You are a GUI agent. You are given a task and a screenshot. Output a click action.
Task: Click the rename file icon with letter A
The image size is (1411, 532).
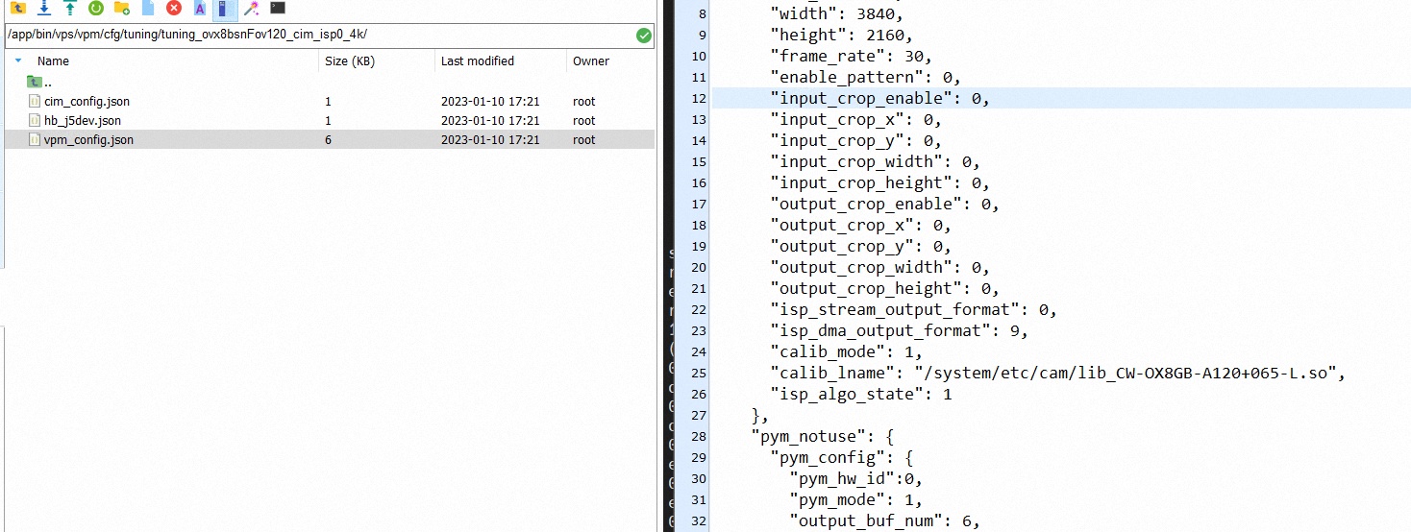[199, 9]
